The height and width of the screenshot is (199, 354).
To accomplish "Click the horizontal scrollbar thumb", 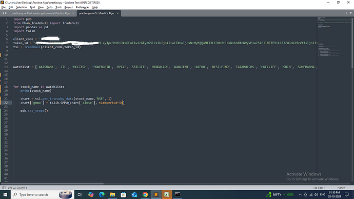I will point(52,184).
